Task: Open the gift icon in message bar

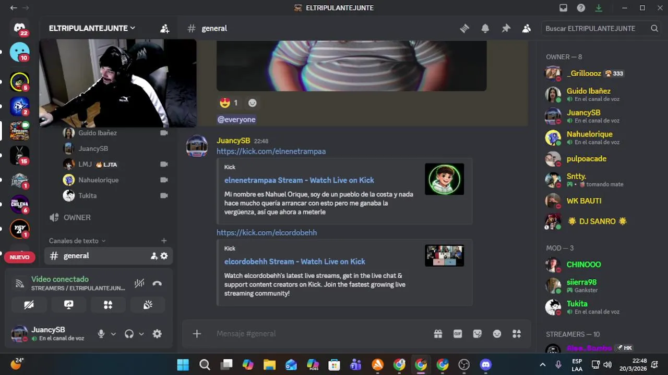Action: click(438, 334)
